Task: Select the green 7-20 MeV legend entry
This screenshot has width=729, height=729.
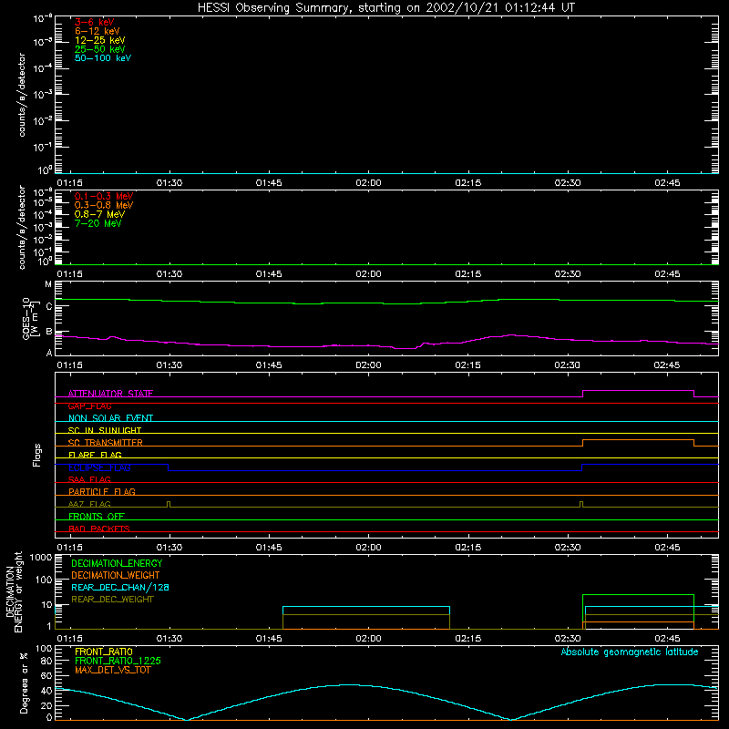Action: [x=98, y=223]
